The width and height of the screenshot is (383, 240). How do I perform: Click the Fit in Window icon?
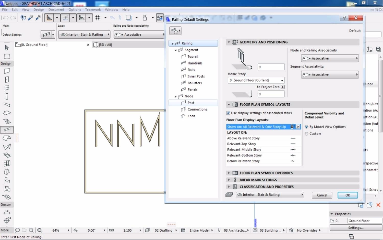pos(40,230)
